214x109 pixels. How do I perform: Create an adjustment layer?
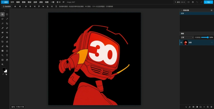197,107
